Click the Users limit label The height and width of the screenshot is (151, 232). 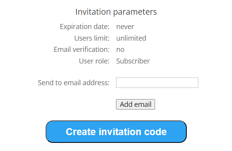click(x=92, y=38)
